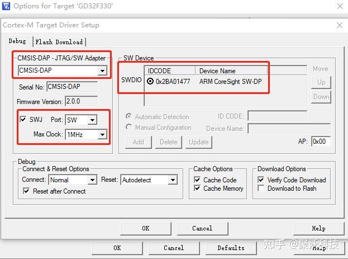This screenshot has height=259, width=348.
Task: Click the Device Name column header
Action: (231, 71)
